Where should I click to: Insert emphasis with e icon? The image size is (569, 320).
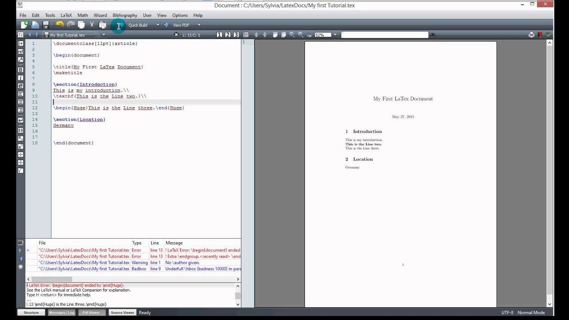tap(20, 86)
